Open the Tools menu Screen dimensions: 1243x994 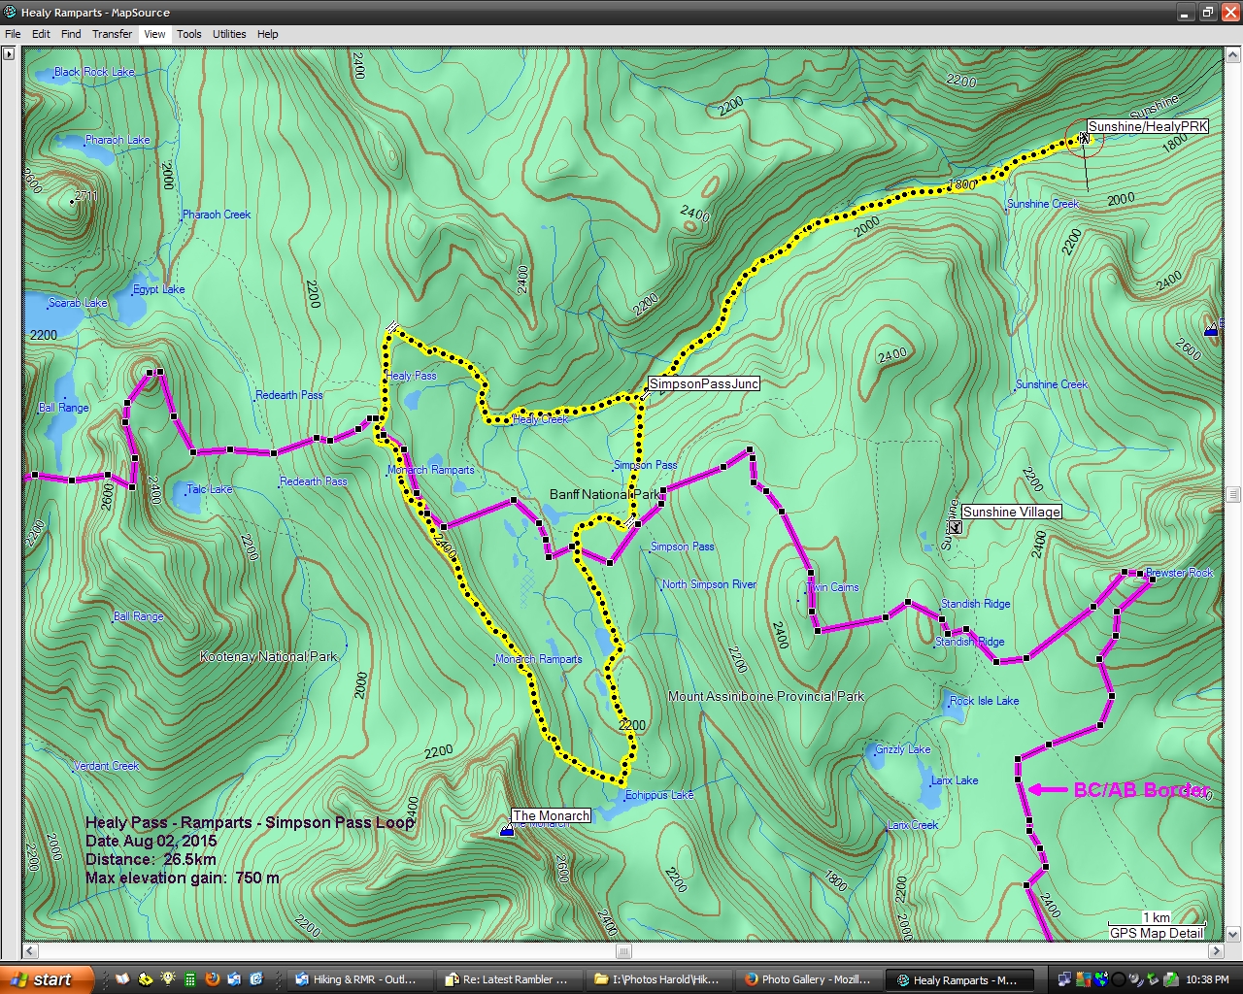pyautogui.click(x=188, y=34)
